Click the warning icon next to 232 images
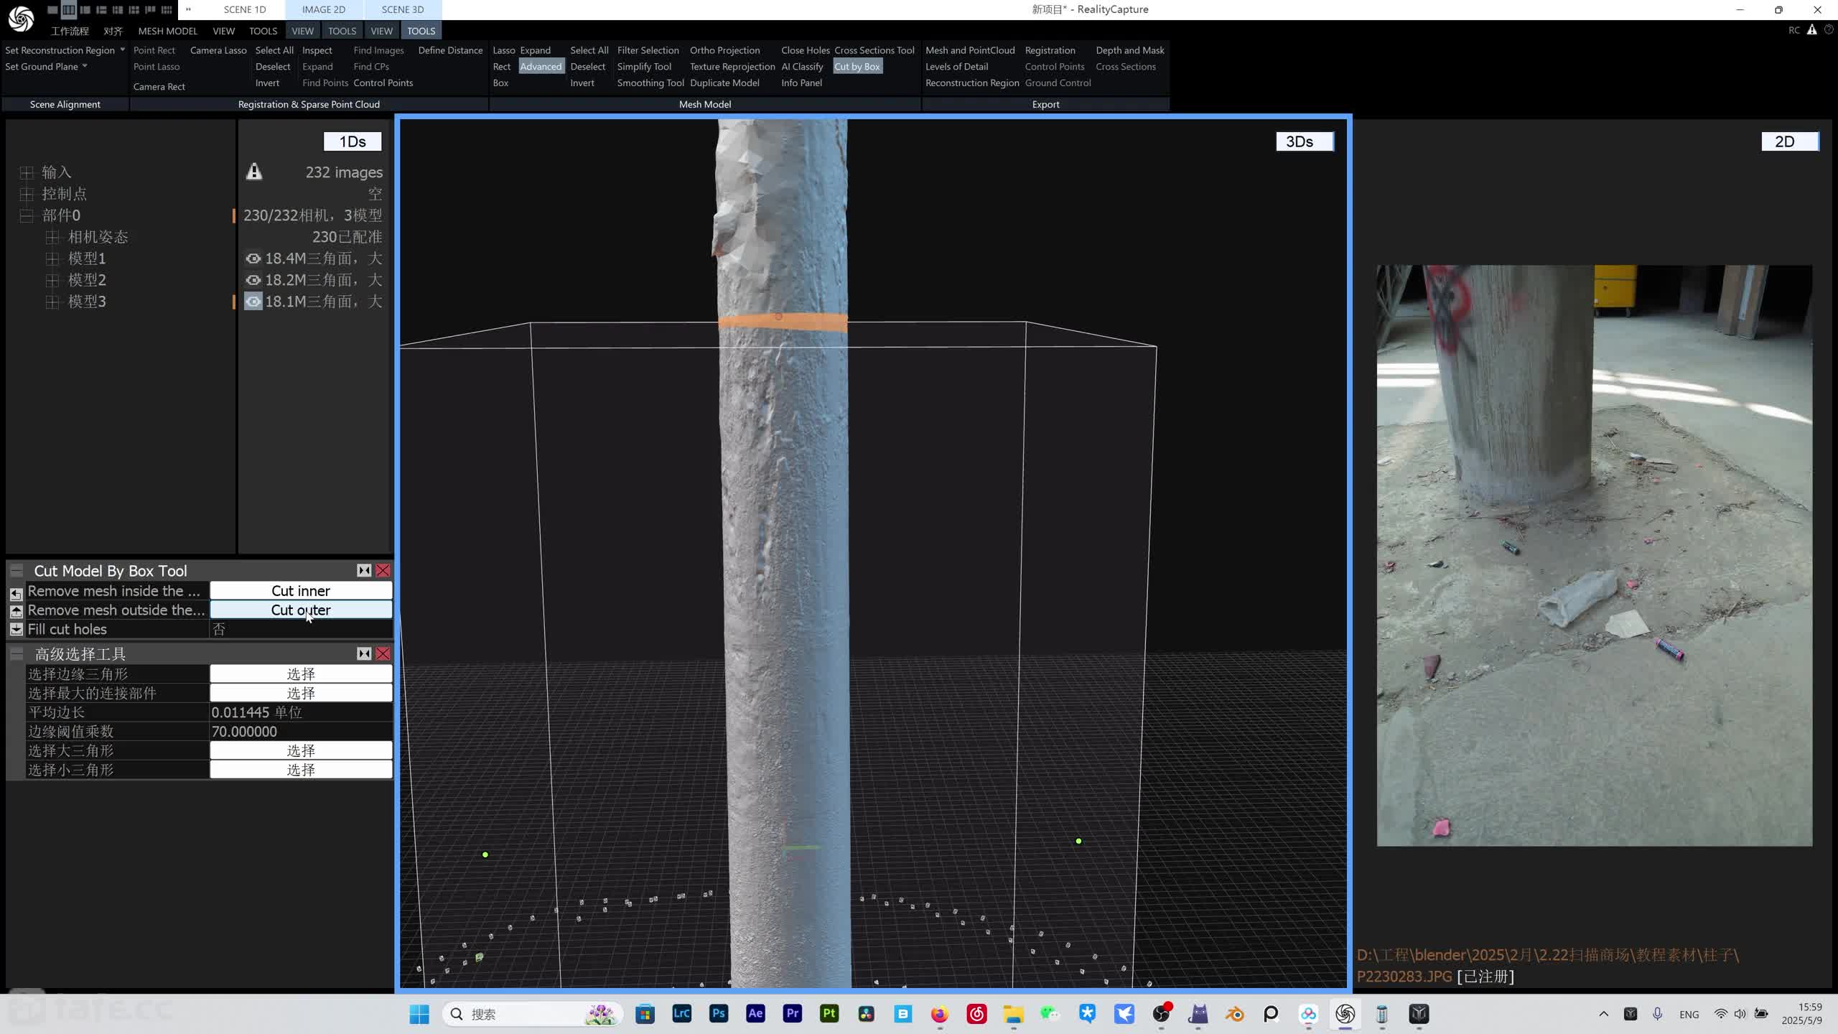 coord(254,172)
